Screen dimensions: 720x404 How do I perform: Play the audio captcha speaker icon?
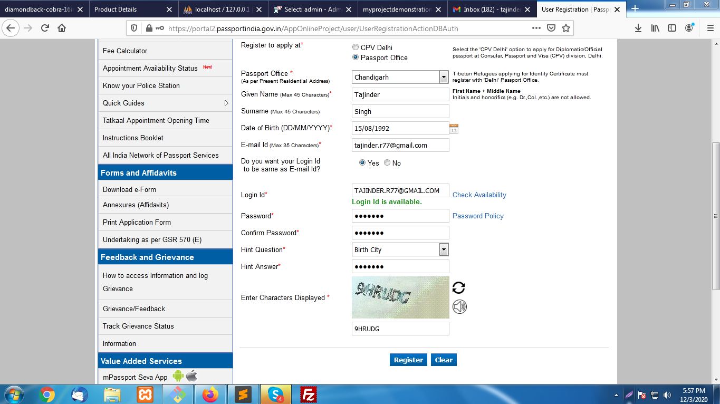pyautogui.click(x=459, y=306)
